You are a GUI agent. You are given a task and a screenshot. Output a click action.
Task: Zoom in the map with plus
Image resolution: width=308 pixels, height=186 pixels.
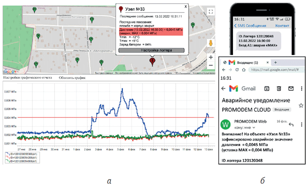[x=211, y=57]
